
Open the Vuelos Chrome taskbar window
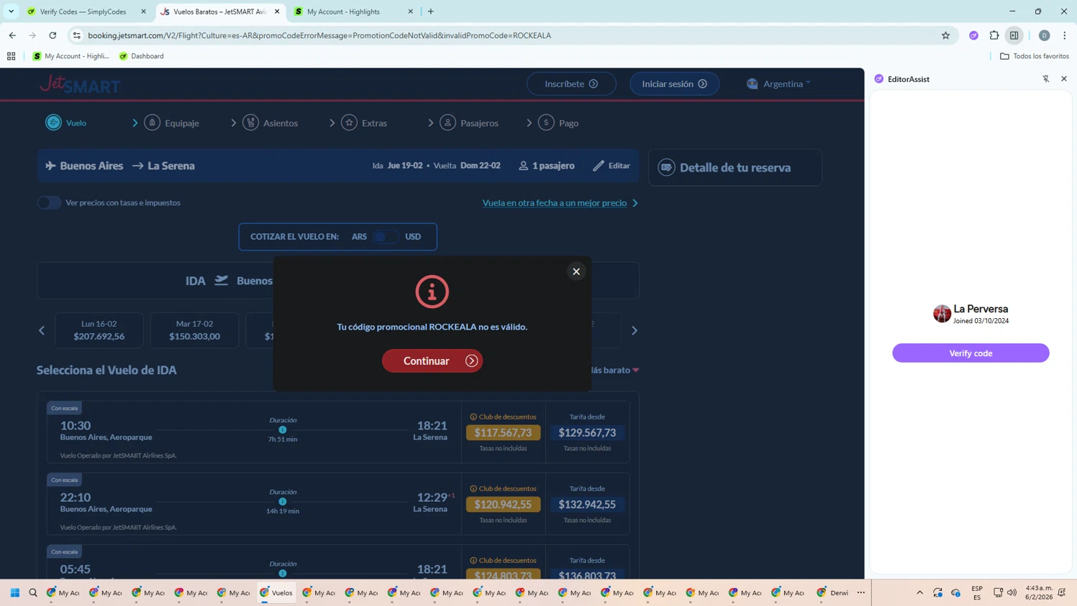(x=276, y=593)
